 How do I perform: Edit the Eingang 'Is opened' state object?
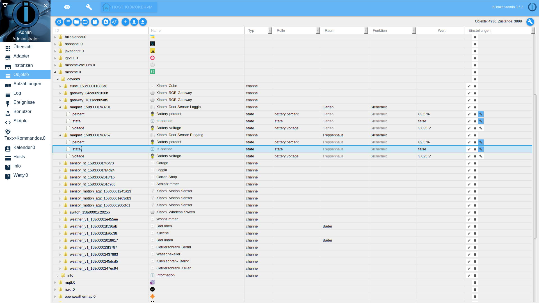[x=469, y=149]
